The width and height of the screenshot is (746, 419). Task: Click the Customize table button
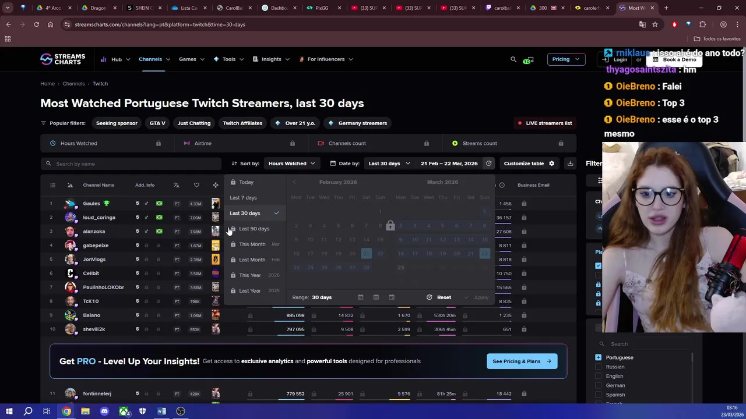(529, 164)
